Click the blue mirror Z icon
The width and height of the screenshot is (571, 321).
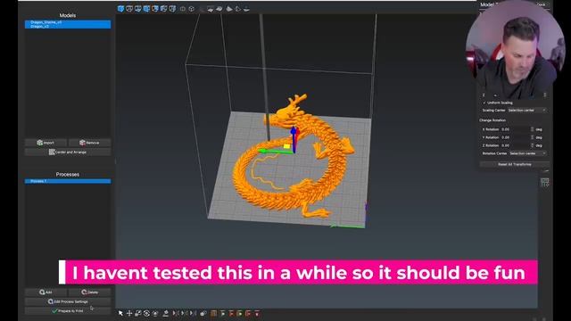click(194, 313)
